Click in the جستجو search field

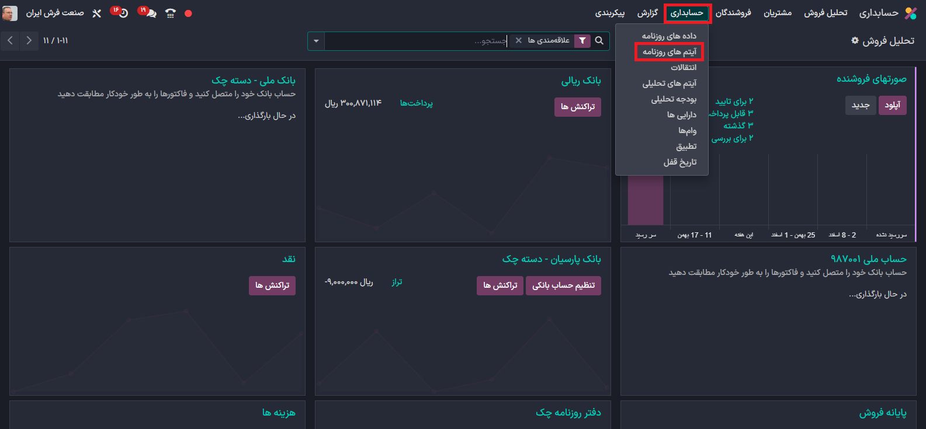[x=415, y=41]
